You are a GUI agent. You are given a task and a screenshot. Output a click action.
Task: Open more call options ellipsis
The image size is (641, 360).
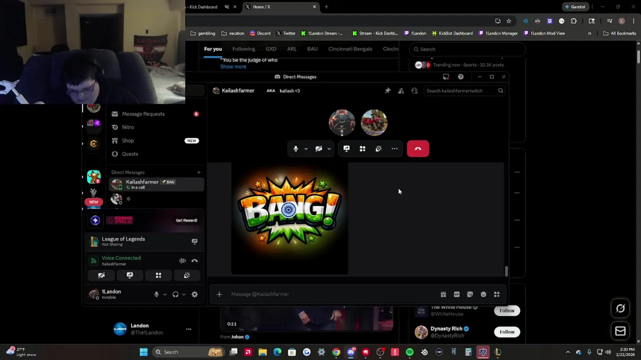tap(395, 148)
